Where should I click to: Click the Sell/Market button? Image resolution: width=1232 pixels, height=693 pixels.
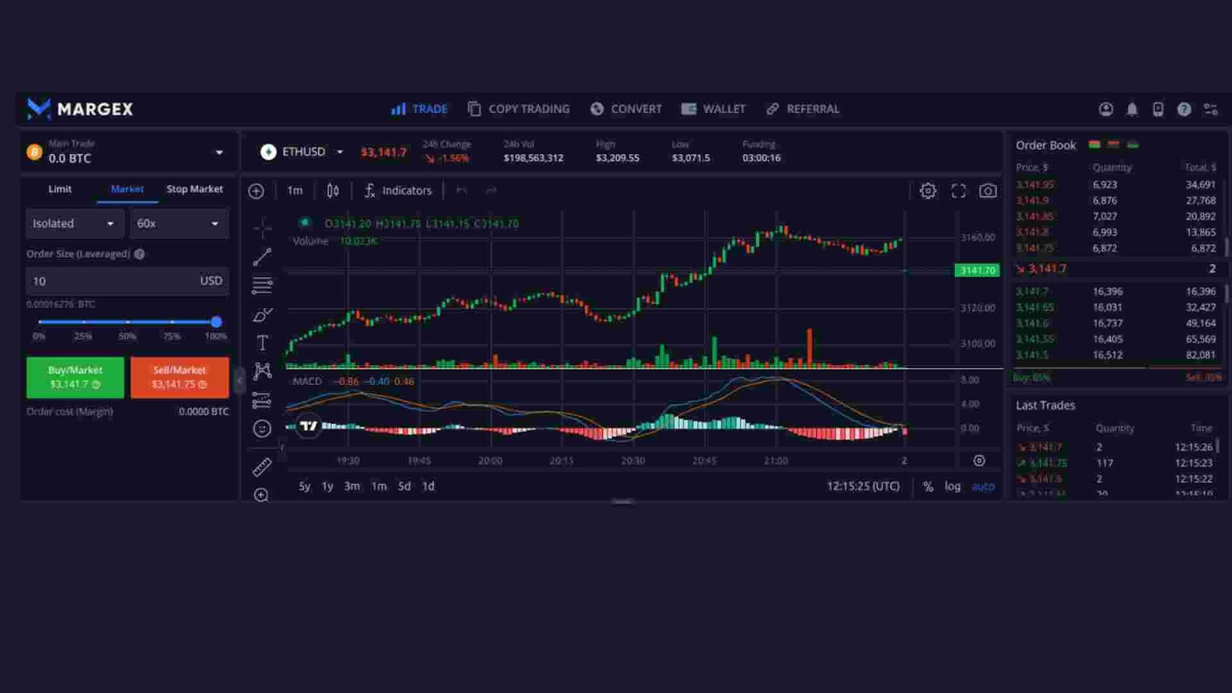[179, 377]
